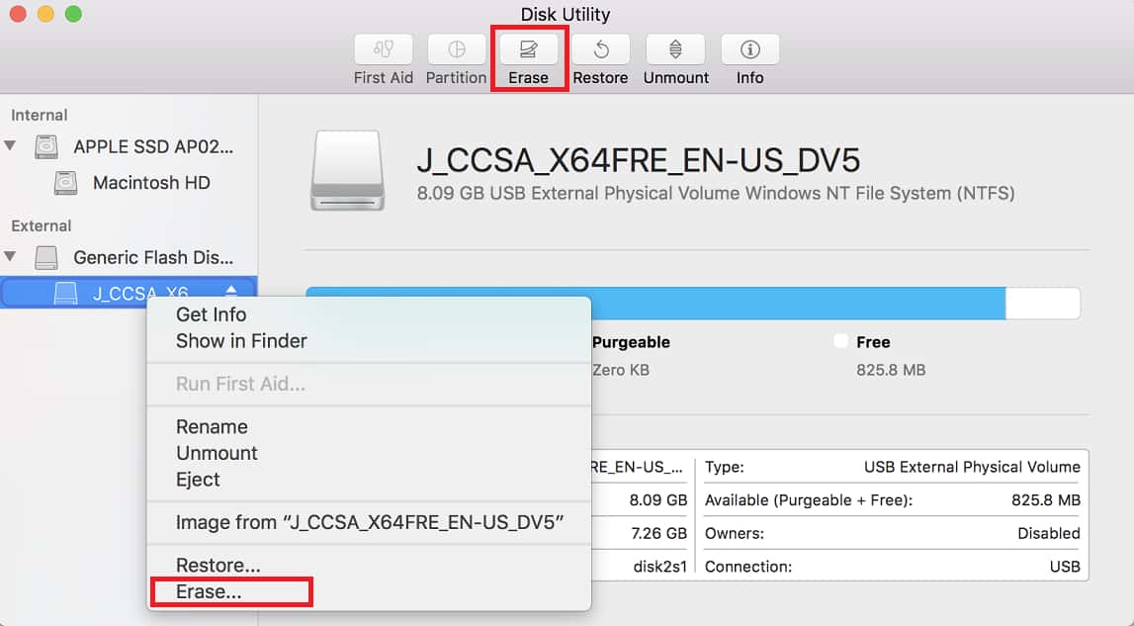Click the 8.09 GB table cell
This screenshot has height=626, width=1134.
click(x=657, y=500)
